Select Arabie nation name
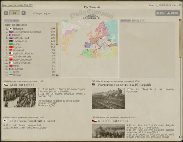The image size is (183, 142). tap(16, 44)
